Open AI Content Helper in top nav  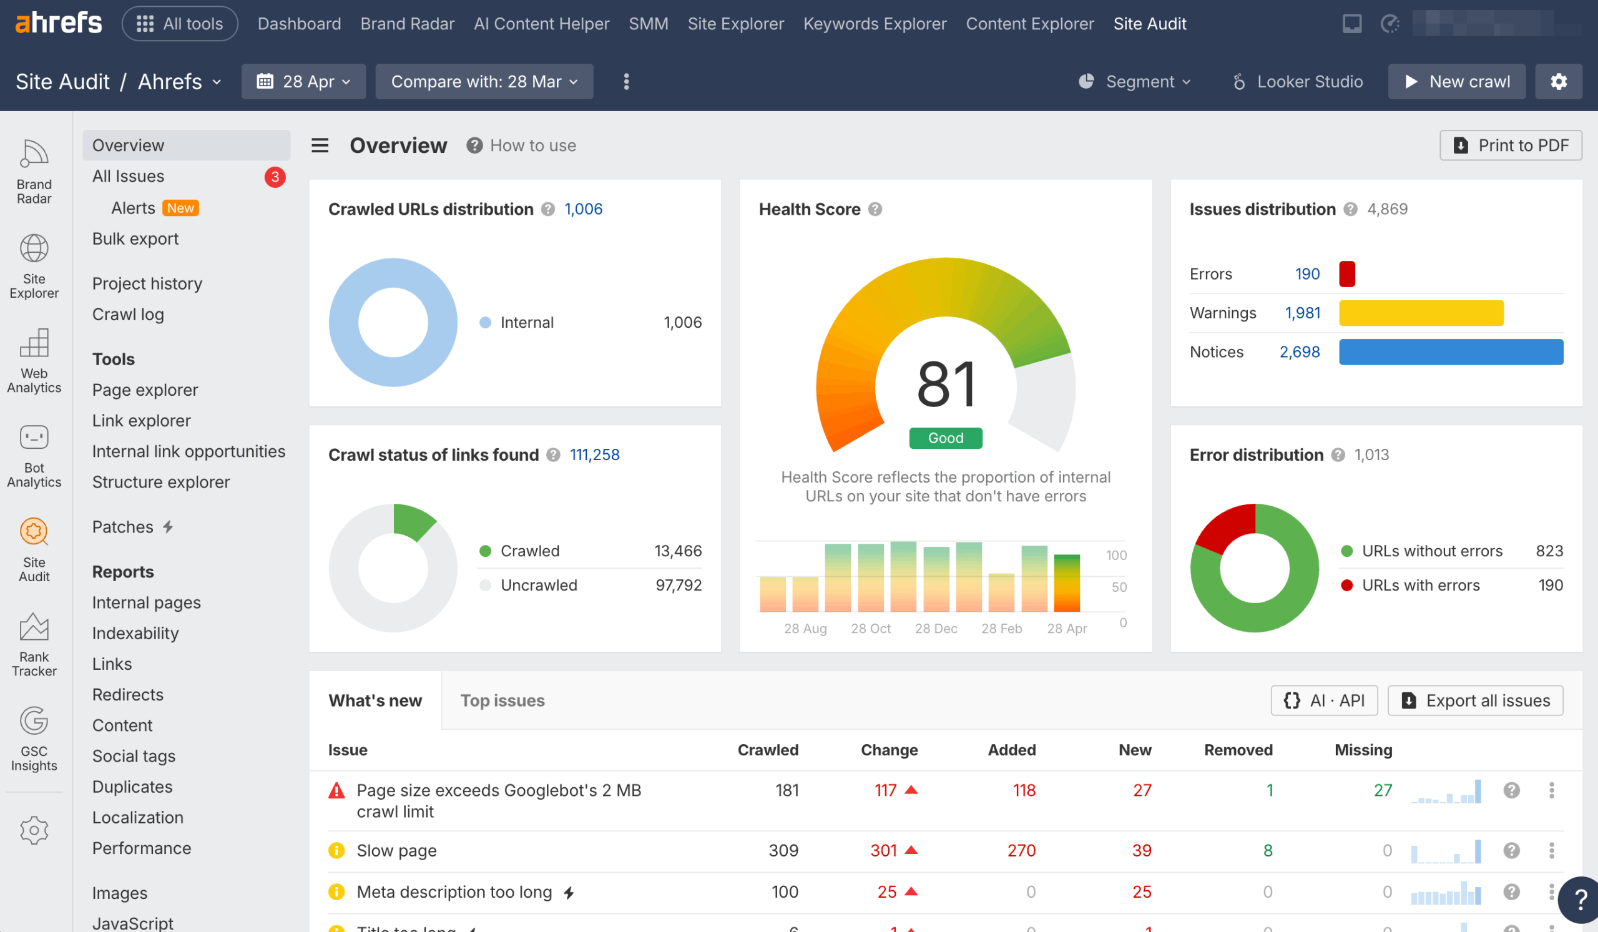point(542,24)
